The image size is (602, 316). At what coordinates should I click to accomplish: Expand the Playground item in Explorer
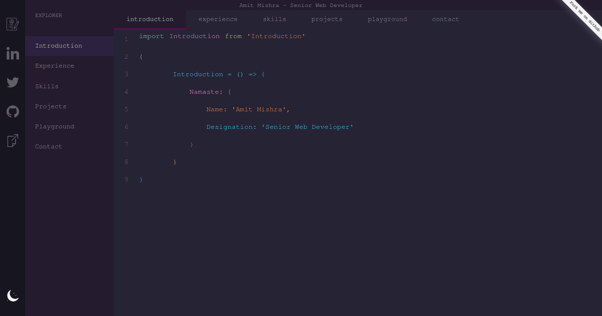coord(55,126)
